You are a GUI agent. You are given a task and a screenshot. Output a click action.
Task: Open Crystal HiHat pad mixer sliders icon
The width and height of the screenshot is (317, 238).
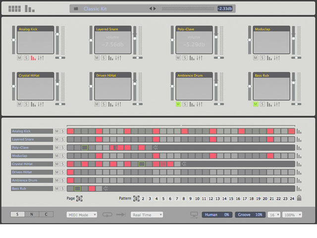click(41, 105)
